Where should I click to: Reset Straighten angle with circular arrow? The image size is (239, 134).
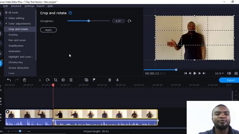(x=130, y=21)
